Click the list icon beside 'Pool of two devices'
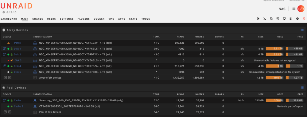 tap(35, 112)
